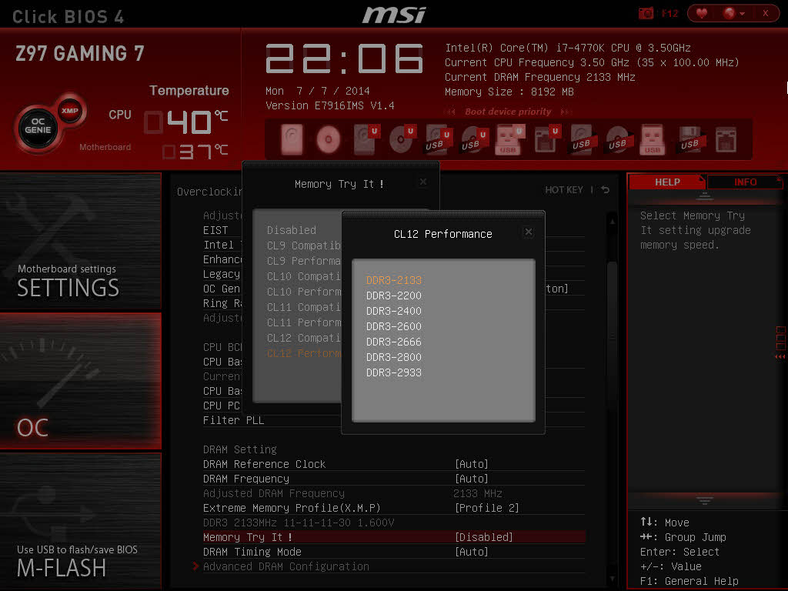Select the UEFI hard disk boot icon
The width and height of the screenshot is (788, 591).
coord(366,139)
